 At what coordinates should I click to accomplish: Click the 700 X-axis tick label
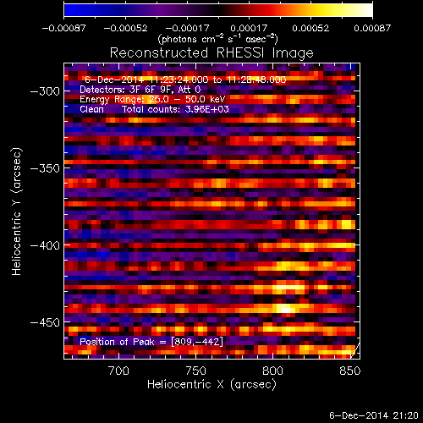[x=118, y=371]
